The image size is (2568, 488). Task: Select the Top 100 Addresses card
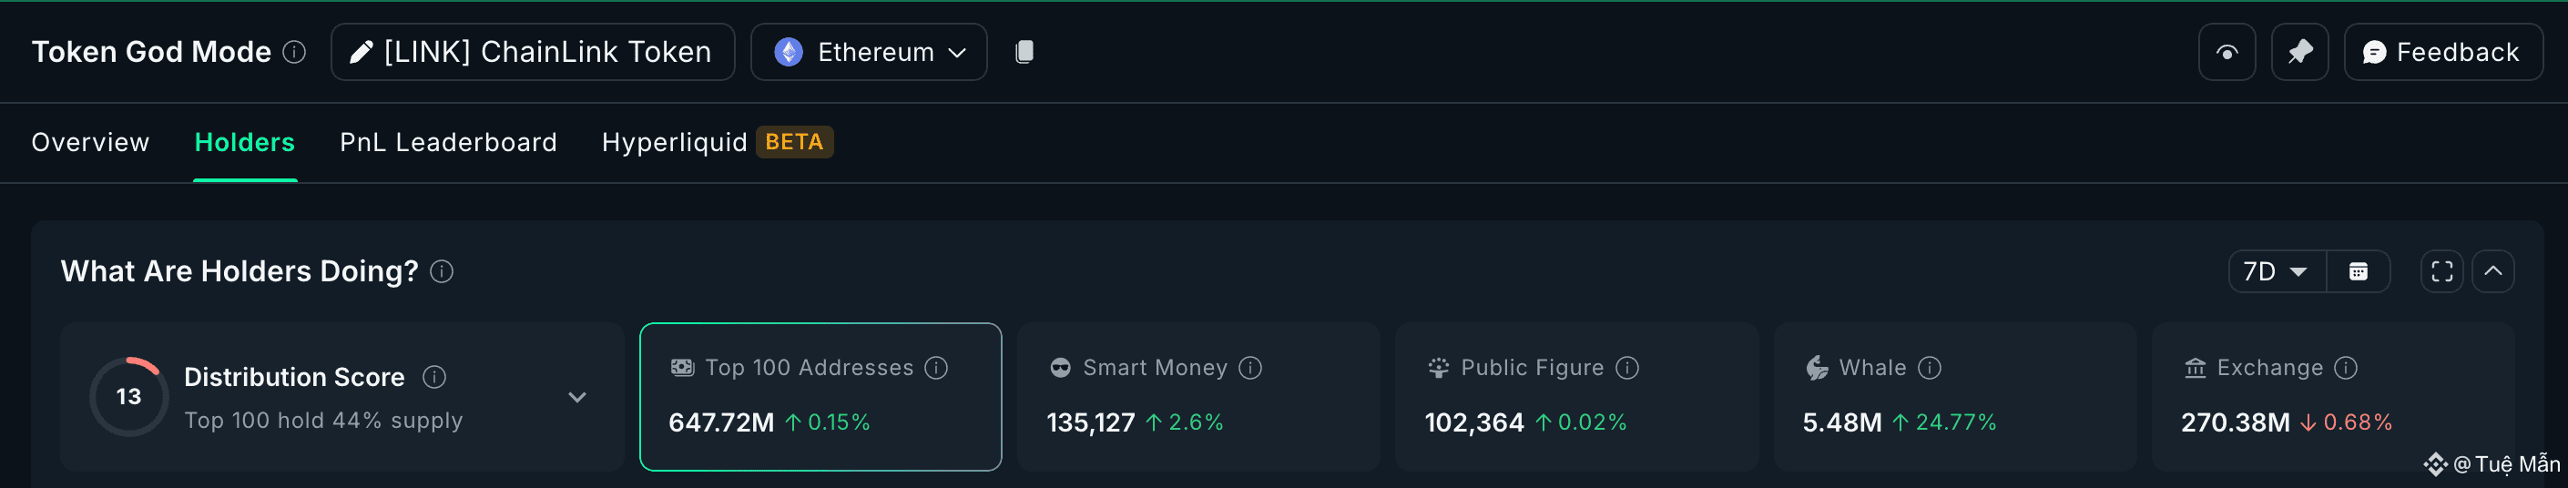pyautogui.click(x=820, y=397)
